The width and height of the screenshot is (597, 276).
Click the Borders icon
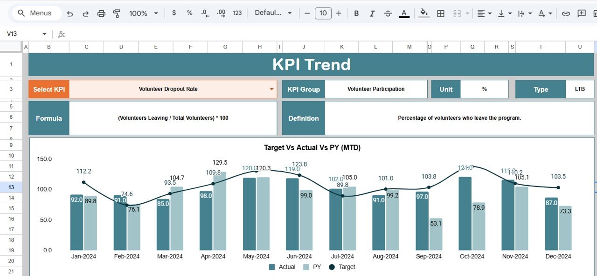point(440,13)
